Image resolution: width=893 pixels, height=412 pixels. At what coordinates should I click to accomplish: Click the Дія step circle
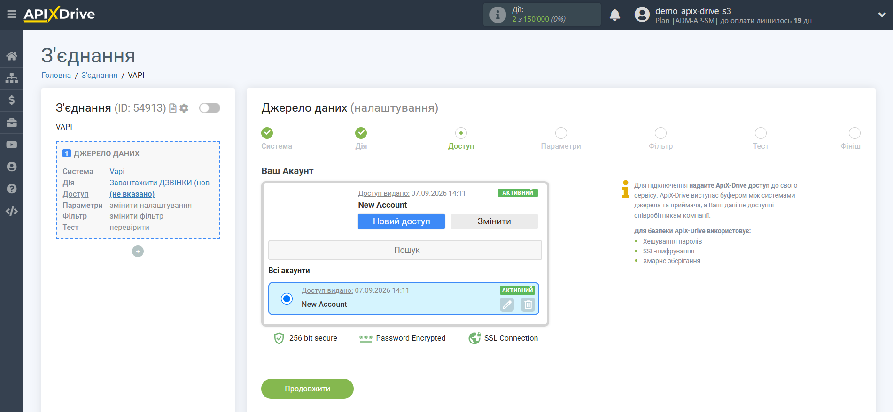361,133
